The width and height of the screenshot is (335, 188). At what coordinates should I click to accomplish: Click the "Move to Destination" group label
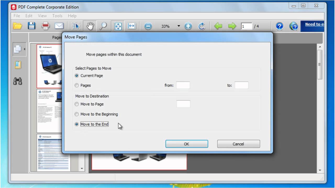point(92,96)
